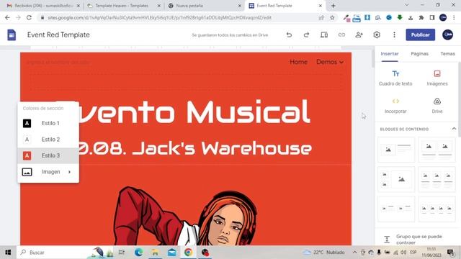Select the four-image row content block

[x=437, y=209]
